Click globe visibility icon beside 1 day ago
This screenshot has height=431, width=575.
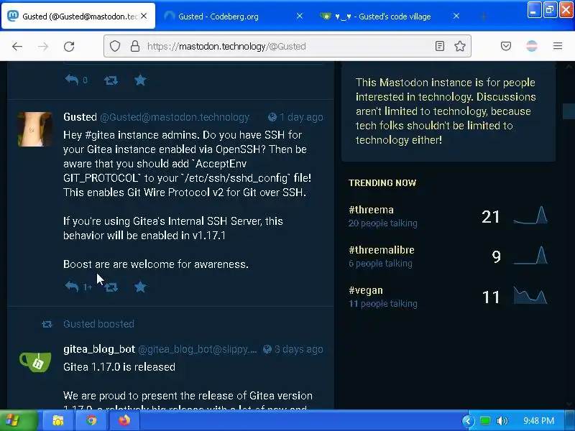[x=272, y=117]
